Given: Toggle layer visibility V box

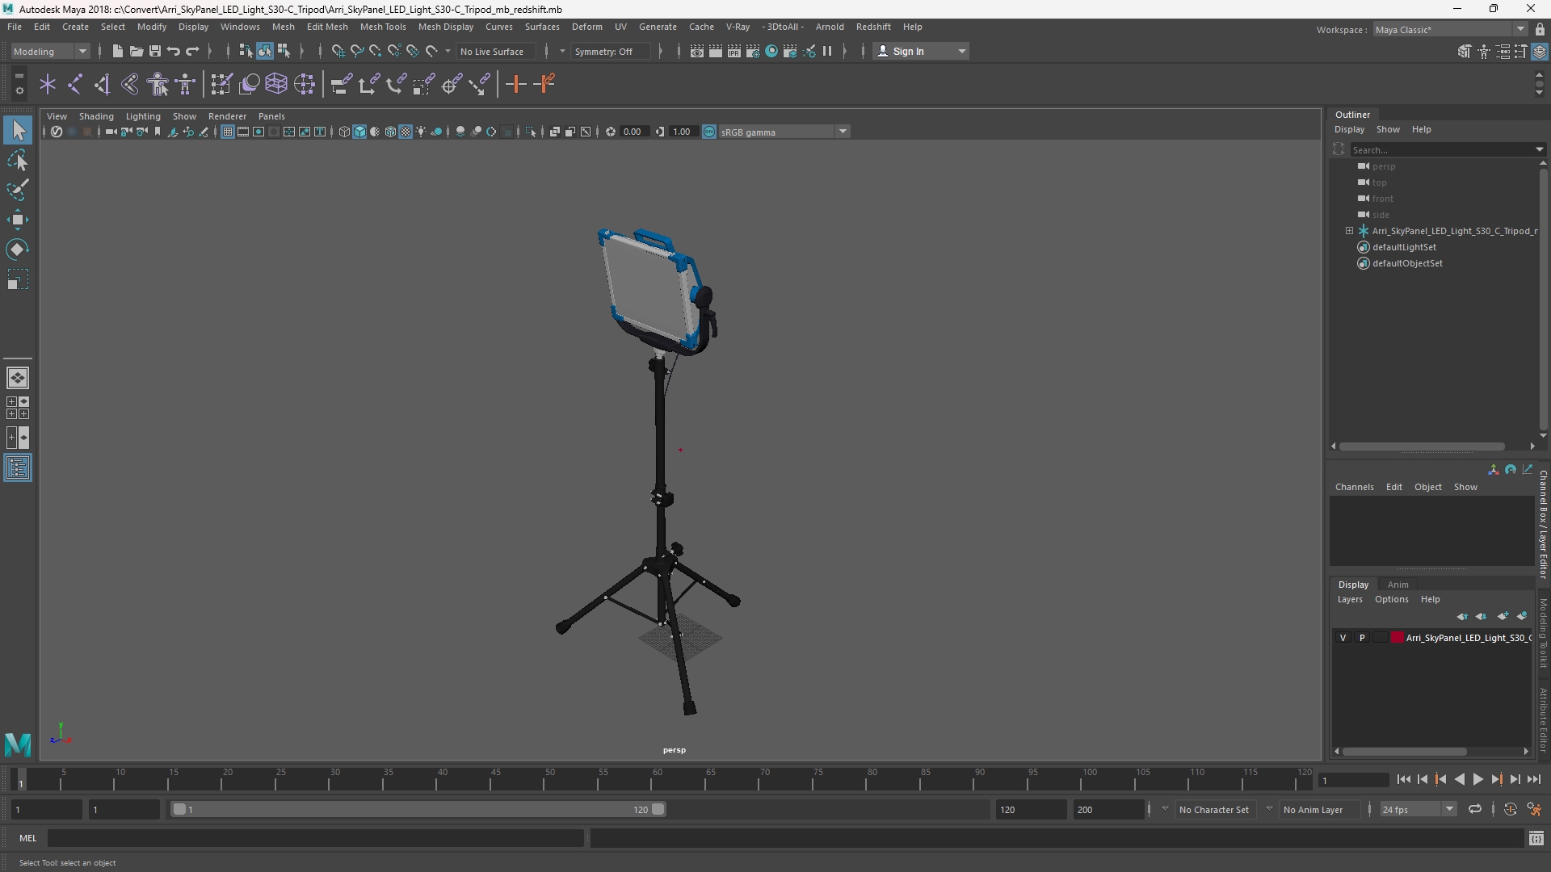Looking at the screenshot, I should click(1343, 638).
